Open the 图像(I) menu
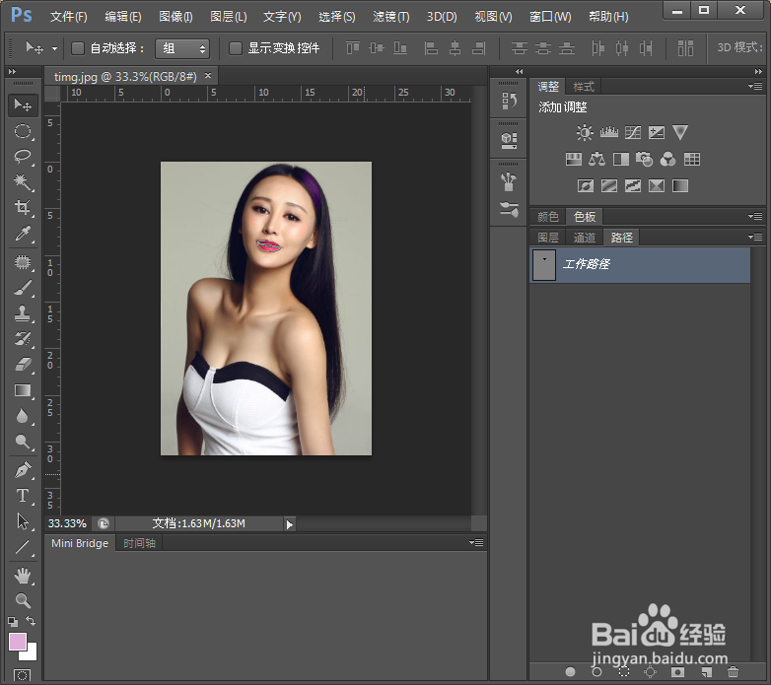 pos(175,17)
